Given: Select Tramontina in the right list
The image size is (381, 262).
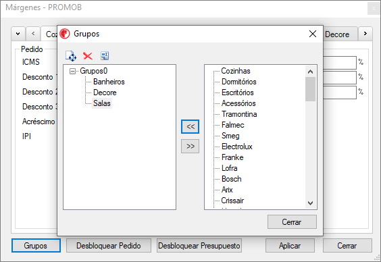Looking at the screenshot, I should [239, 114].
